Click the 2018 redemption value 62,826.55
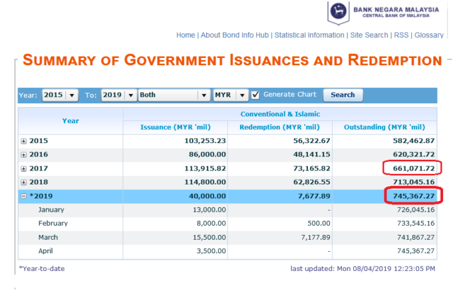The image size is (453, 295). pyautogui.click(x=312, y=182)
